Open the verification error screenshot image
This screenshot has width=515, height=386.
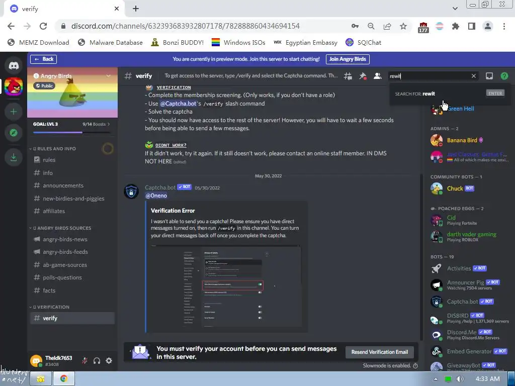[226, 285]
